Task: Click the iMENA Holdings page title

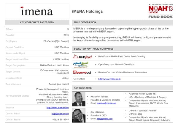Action: (87, 12)
